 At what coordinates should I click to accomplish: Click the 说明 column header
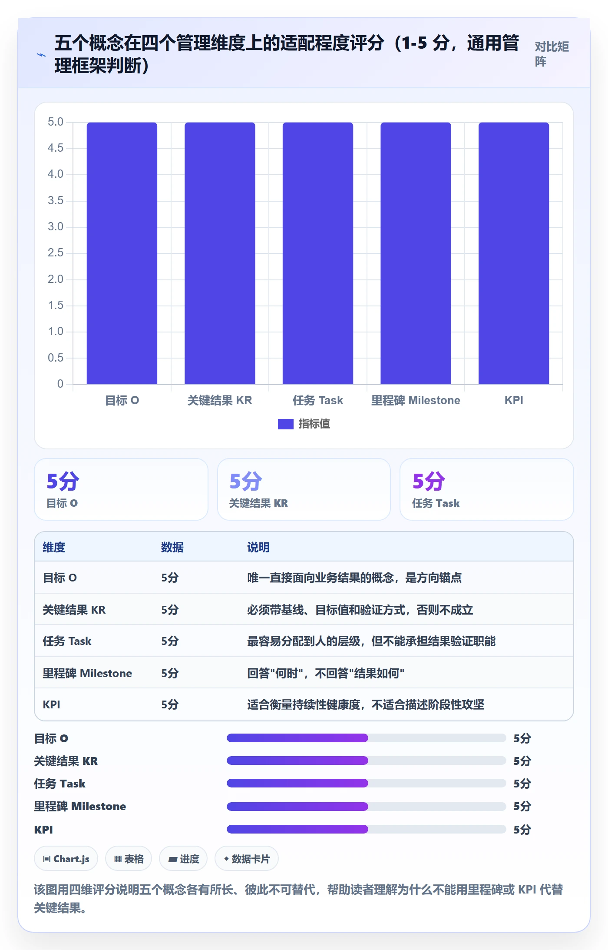258,547
